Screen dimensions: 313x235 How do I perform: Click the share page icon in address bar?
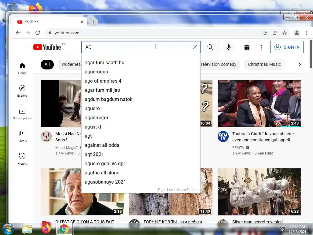coord(275,33)
